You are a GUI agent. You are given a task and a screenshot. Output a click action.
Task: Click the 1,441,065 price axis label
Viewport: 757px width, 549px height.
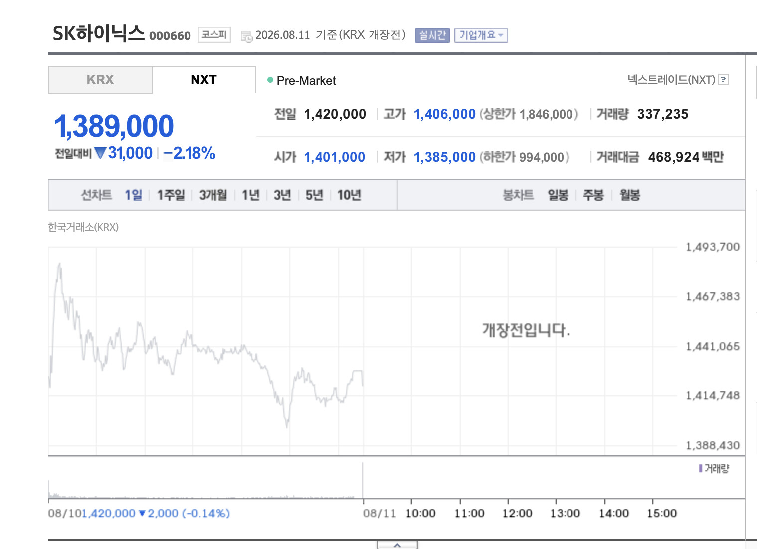[x=713, y=346]
